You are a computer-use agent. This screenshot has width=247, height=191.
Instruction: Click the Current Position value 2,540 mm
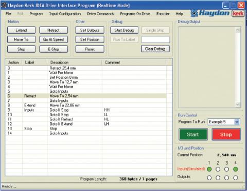click(226, 155)
